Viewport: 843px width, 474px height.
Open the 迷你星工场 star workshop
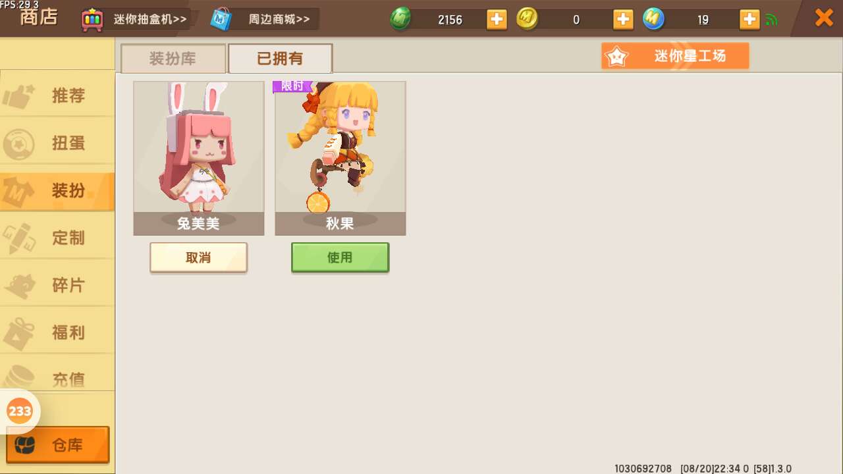click(x=675, y=56)
